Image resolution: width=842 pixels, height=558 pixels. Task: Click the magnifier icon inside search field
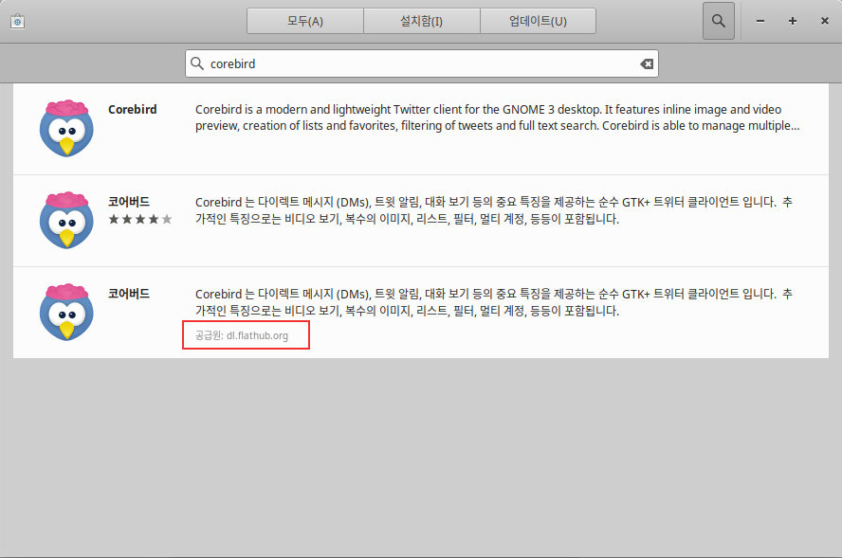197,63
